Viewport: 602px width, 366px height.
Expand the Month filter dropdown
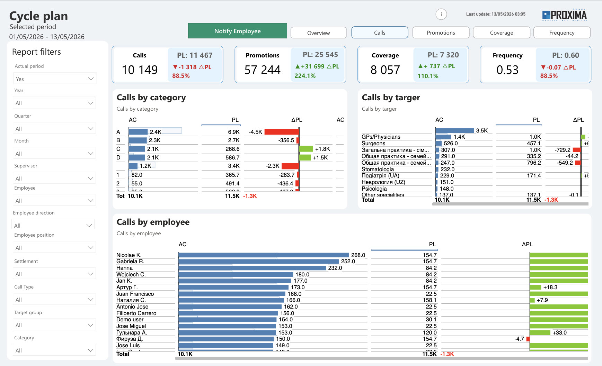(x=55, y=153)
